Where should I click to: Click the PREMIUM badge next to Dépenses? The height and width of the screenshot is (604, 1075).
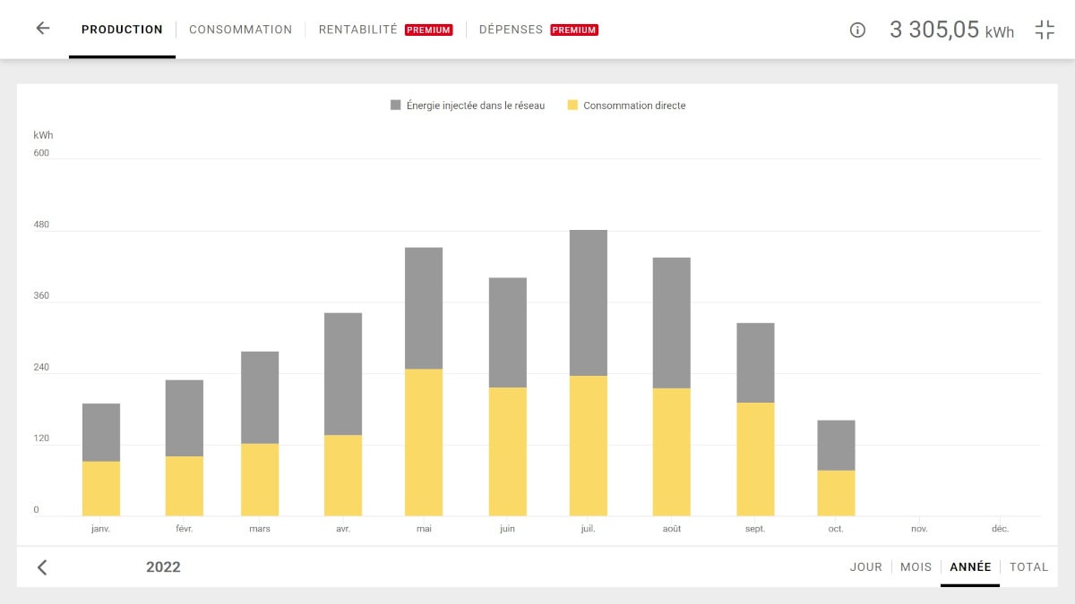click(574, 30)
